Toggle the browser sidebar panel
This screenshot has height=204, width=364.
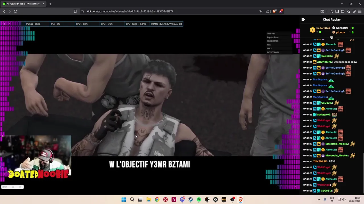pyautogui.click(x=337, y=11)
